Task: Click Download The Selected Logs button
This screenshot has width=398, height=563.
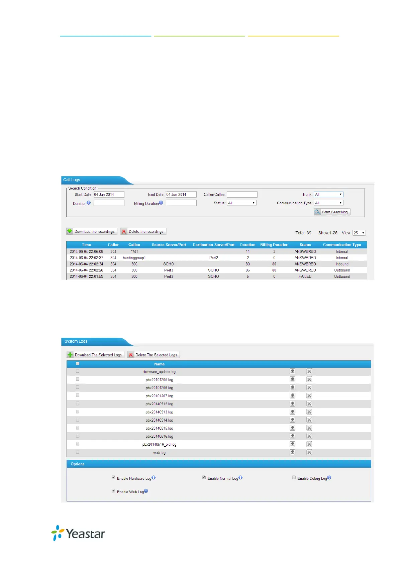Action: click(95, 355)
